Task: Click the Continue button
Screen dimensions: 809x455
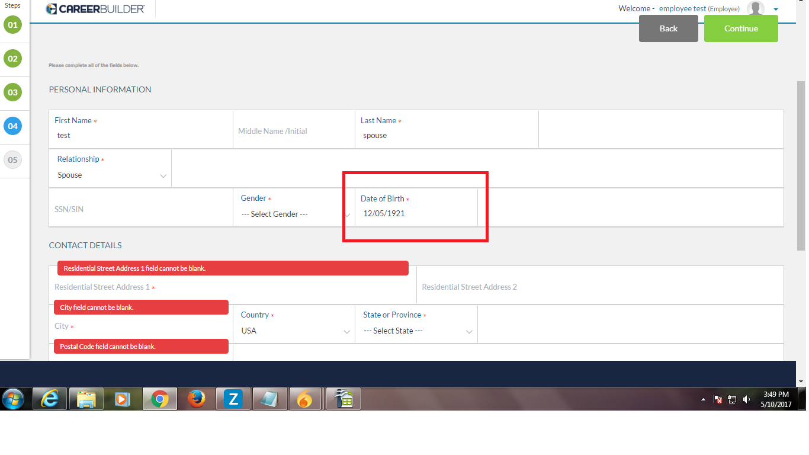Action: pos(741,28)
